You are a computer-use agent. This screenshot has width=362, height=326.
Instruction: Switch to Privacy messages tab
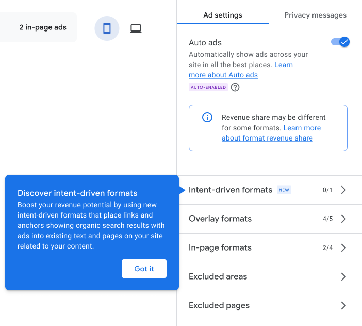[x=316, y=15]
